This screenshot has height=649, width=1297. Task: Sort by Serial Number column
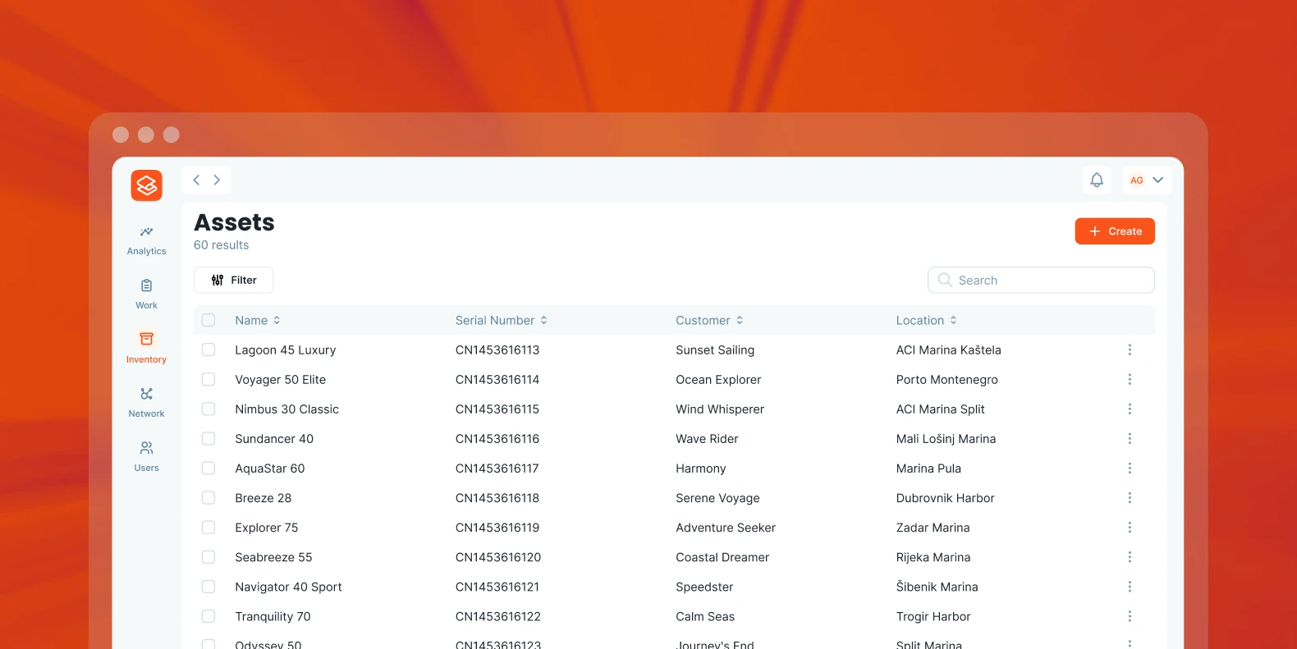(x=502, y=320)
